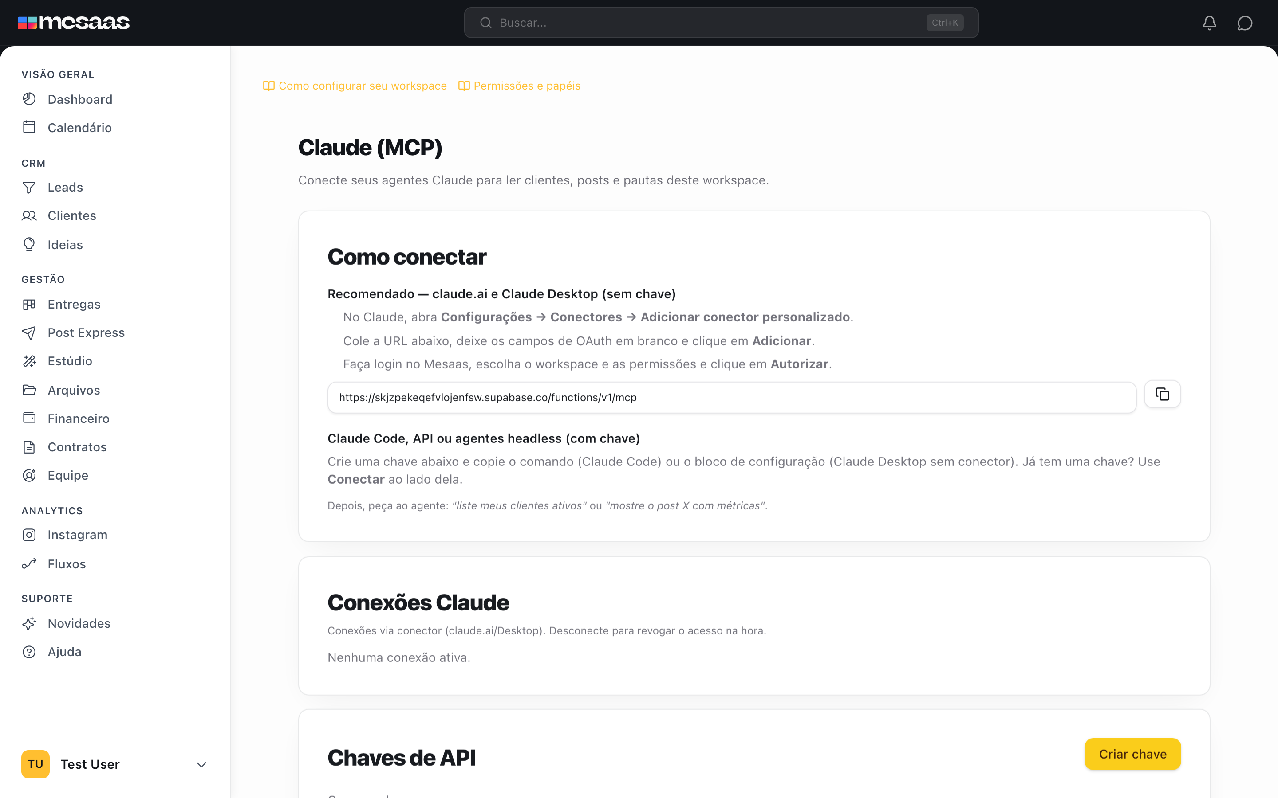This screenshot has height=798, width=1278.
Task: Click the Calendário calendar icon
Action: [x=29, y=127]
